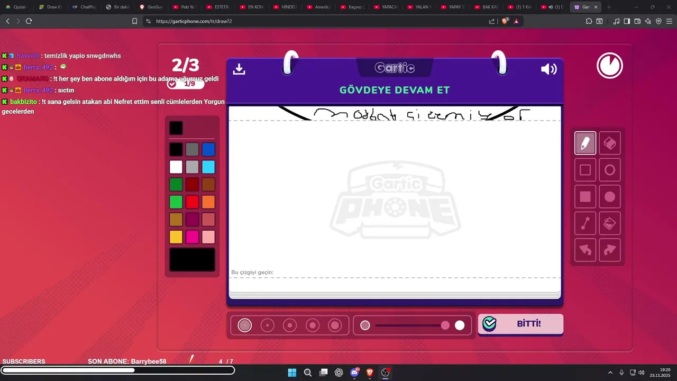Click the 1/9 ready players indicator
The image size is (677, 381).
[185, 84]
